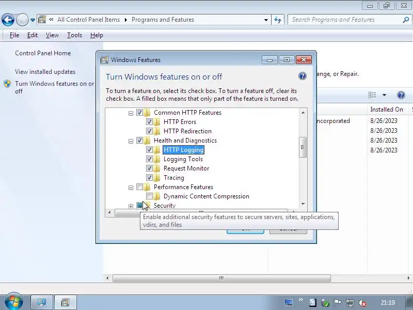413x310 pixels.
Task: Select the Request Monitor tree item
Action: pos(186,168)
